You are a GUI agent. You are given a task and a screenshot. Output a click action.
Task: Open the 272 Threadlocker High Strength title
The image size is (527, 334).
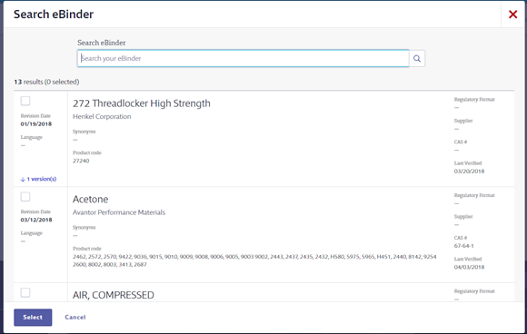pyautogui.click(x=142, y=103)
